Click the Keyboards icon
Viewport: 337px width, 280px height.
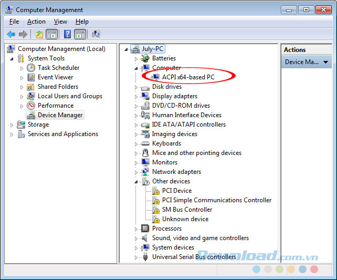click(x=145, y=143)
